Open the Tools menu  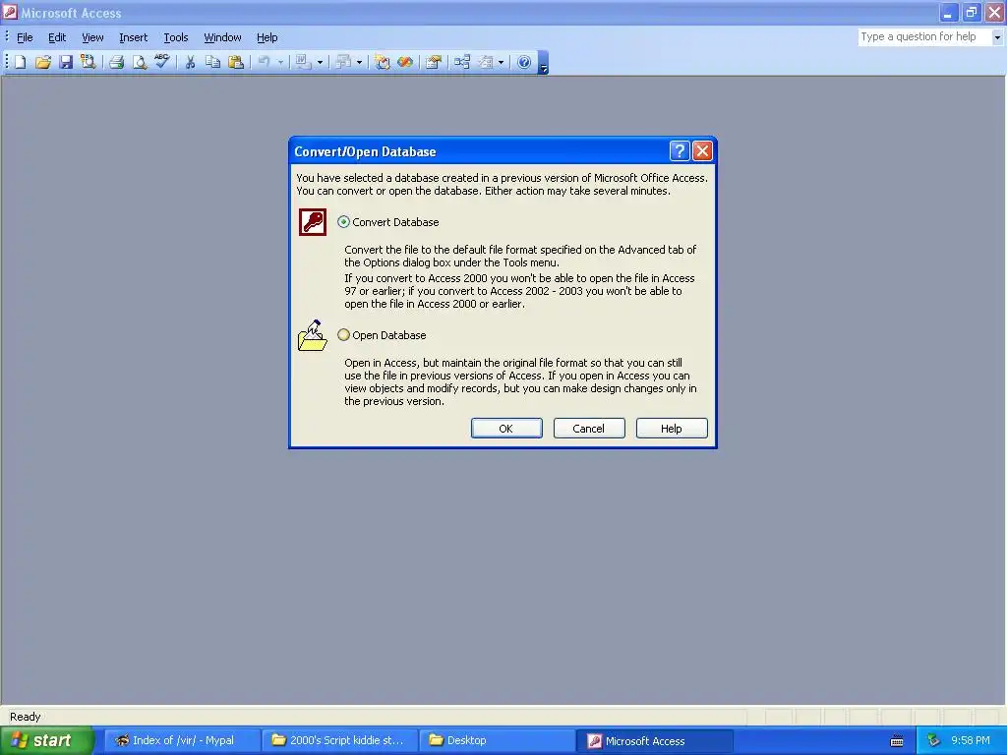point(175,37)
